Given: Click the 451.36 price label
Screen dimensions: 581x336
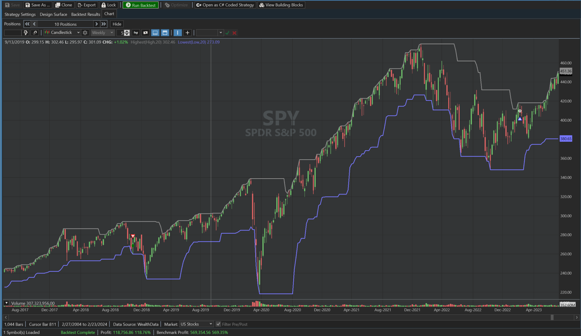Looking at the screenshot, I should tap(566, 71).
